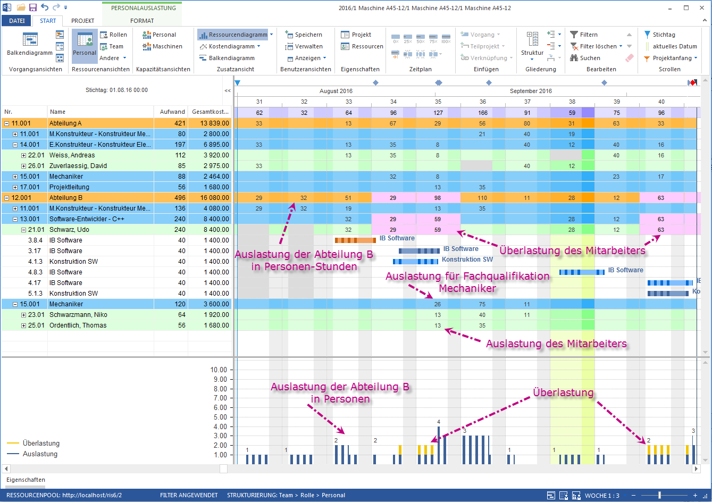
Task: Expand Ordentlich, Thomas row
Action: coord(23,325)
